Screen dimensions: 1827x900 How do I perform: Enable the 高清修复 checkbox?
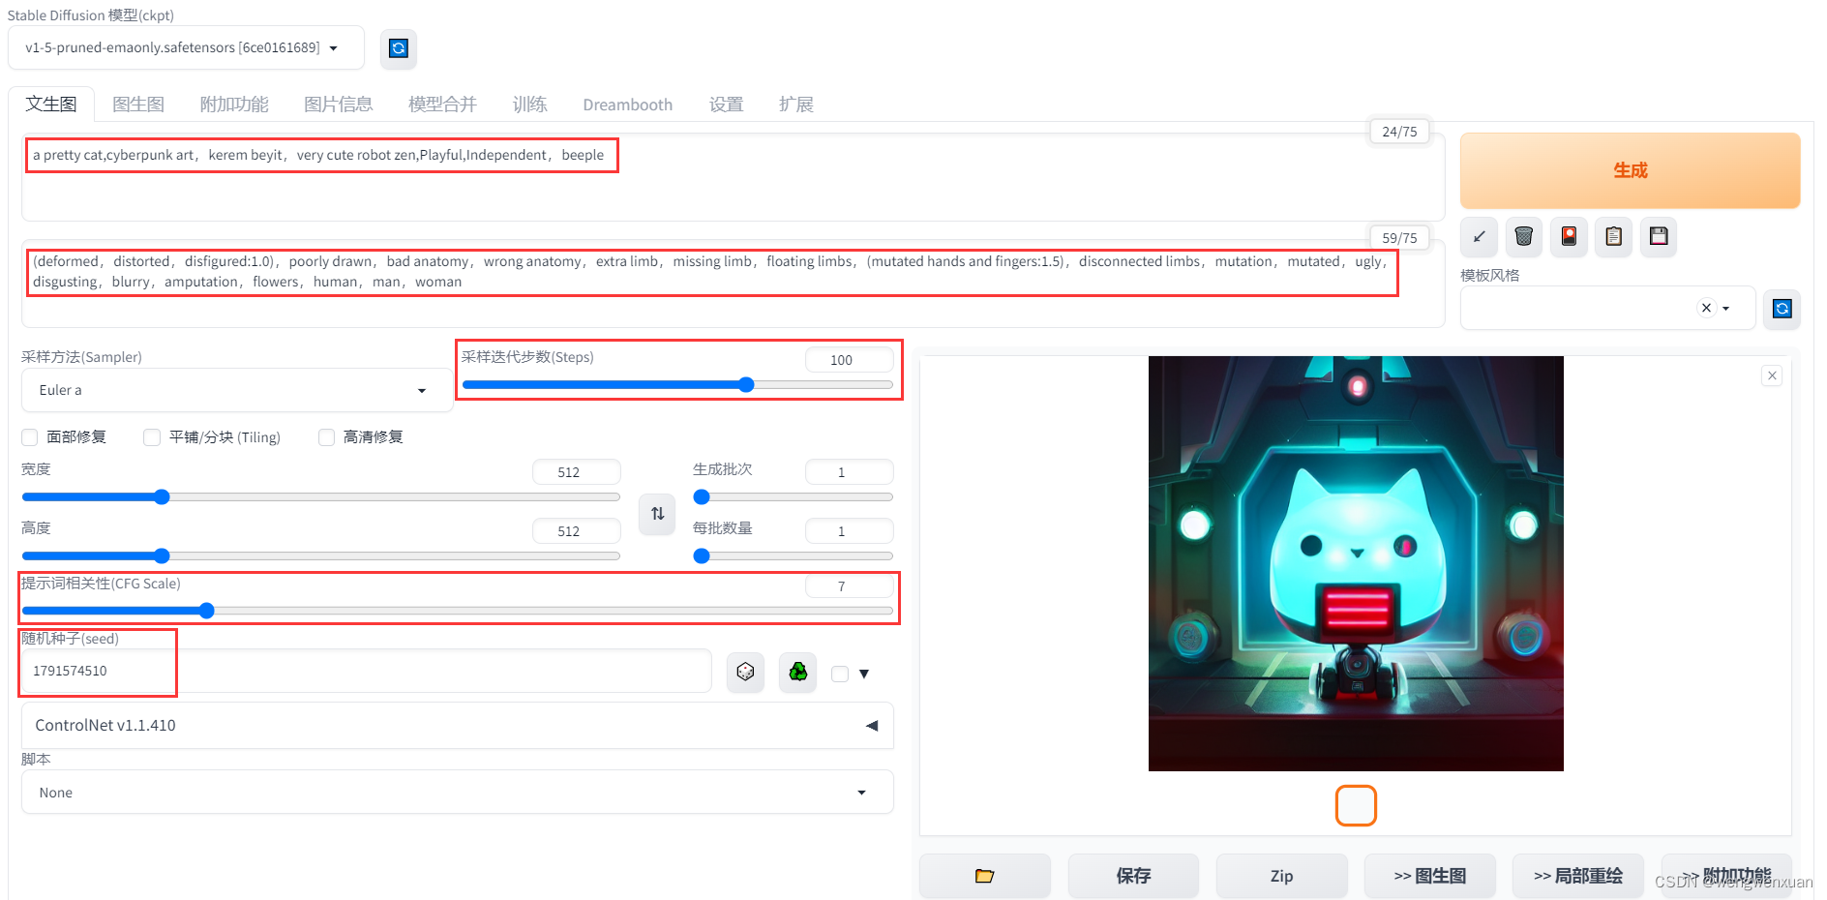point(327,437)
